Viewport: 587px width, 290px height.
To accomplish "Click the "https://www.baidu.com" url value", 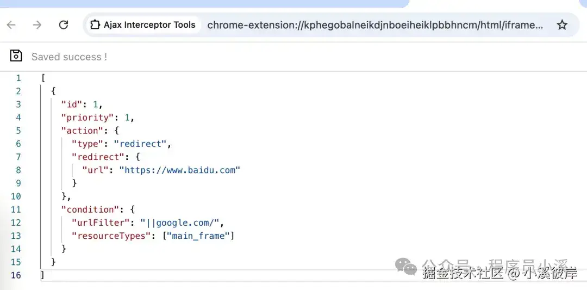I will click(179, 170).
